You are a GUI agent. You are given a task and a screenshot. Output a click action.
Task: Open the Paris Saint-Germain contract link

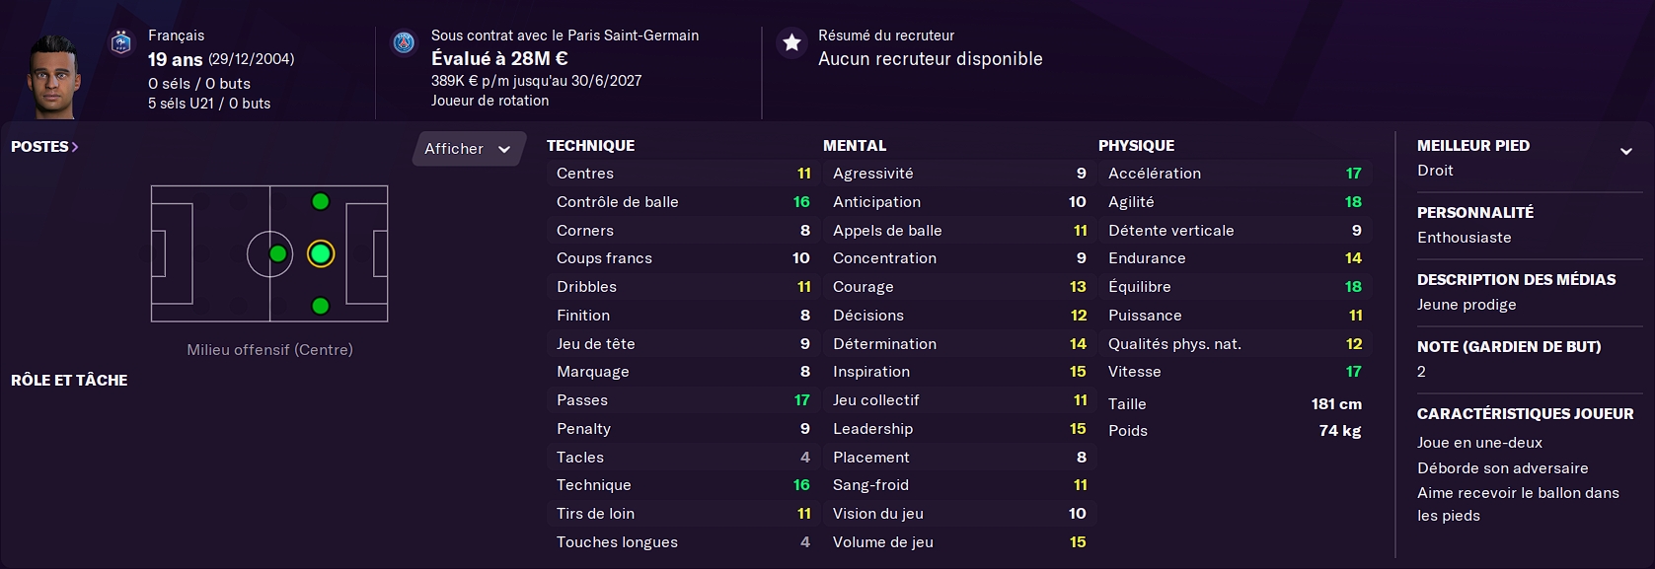[564, 36]
